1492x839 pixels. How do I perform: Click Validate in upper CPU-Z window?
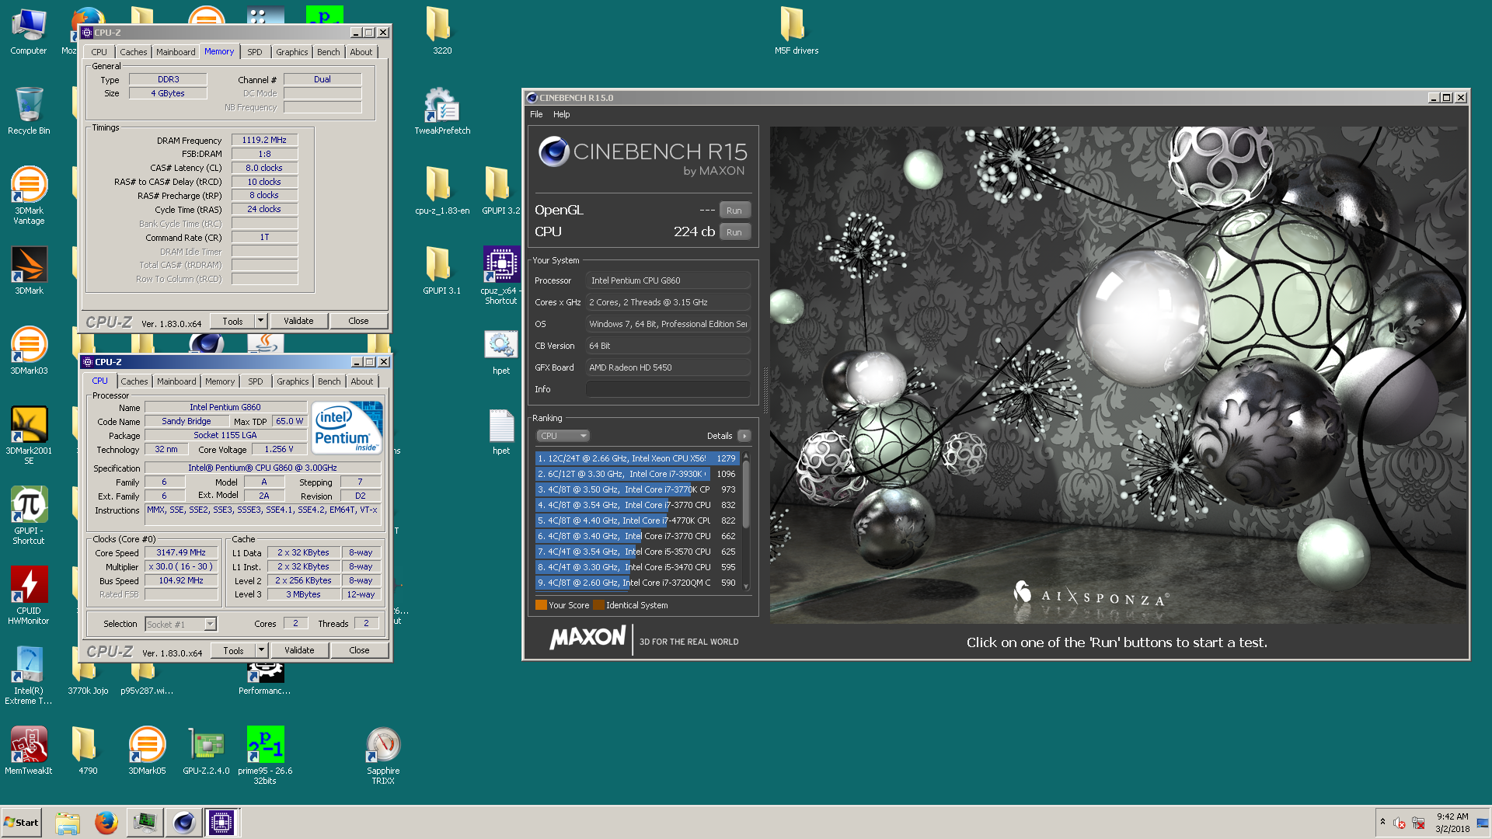298,321
